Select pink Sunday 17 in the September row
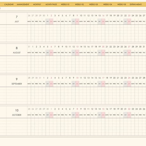The height and width of the screenshot is (146, 146). (103, 78)
